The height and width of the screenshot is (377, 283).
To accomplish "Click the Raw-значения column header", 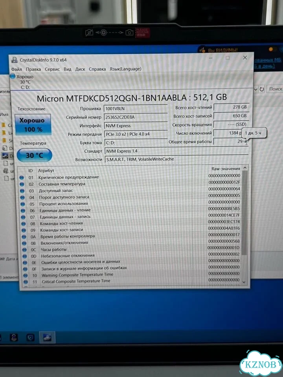I will point(226,169).
